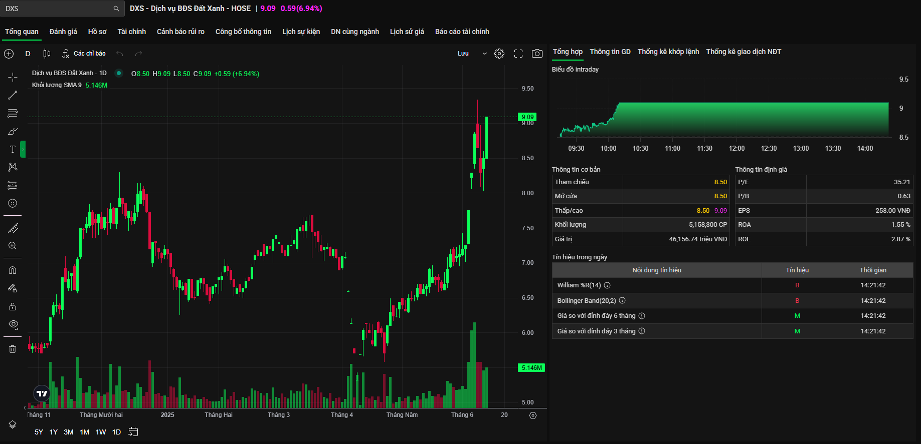Viewport: 921px width, 444px height.
Task: Open the Báo cáo tài chính tab
Action: (x=462, y=32)
